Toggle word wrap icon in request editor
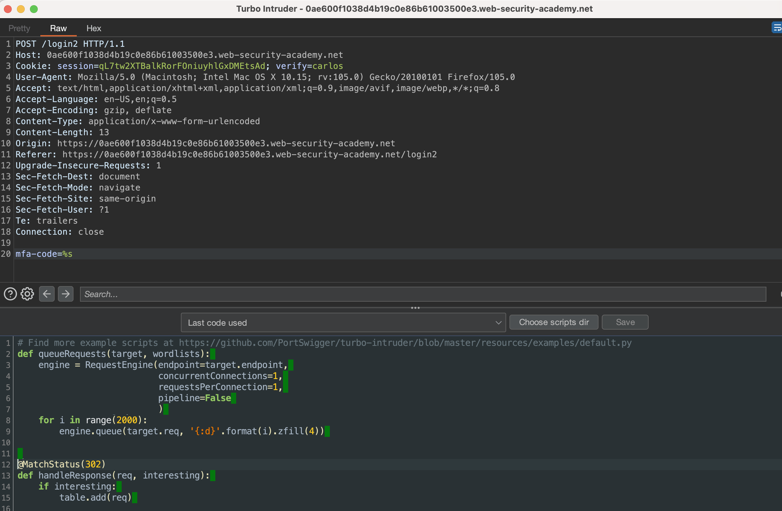The width and height of the screenshot is (782, 511). [x=777, y=28]
